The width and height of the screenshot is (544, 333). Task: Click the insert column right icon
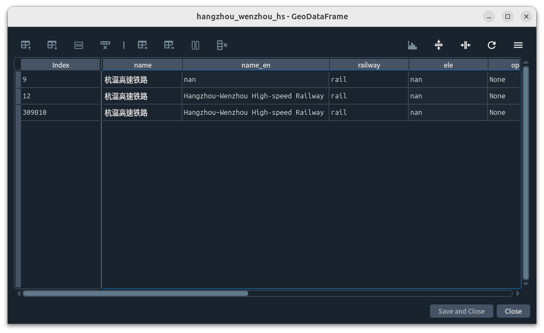pyautogui.click(x=169, y=45)
